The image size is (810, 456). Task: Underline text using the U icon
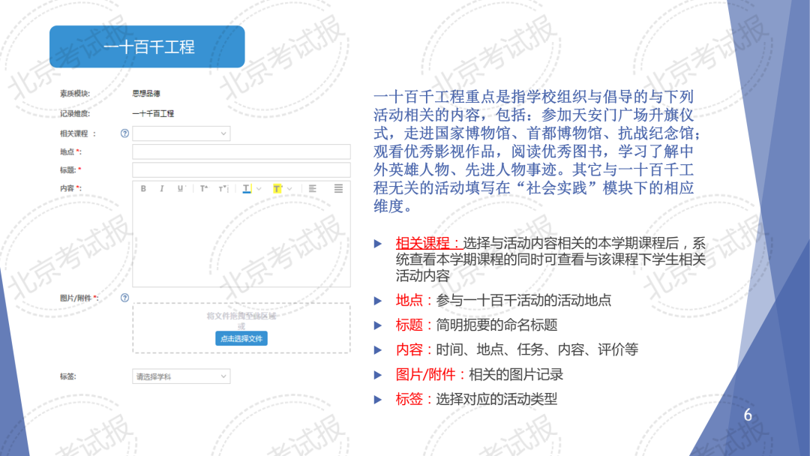click(180, 189)
